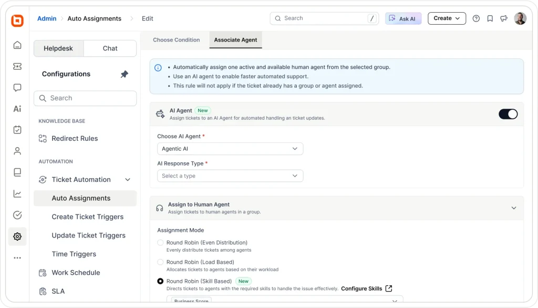
Task: Select Round Robin (Even Distribution) radio
Action: pyautogui.click(x=160, y=242)
